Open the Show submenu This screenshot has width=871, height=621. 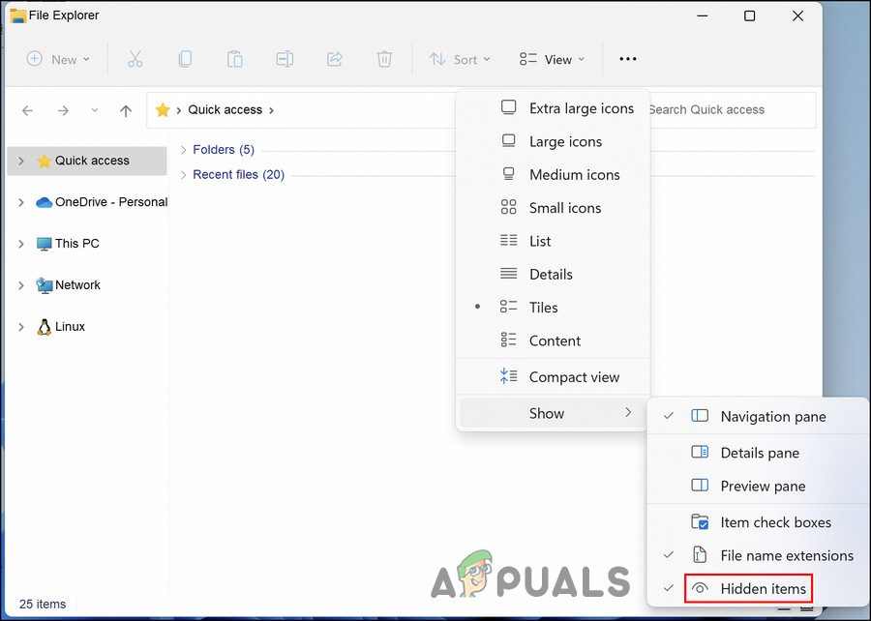click(553, 413)
